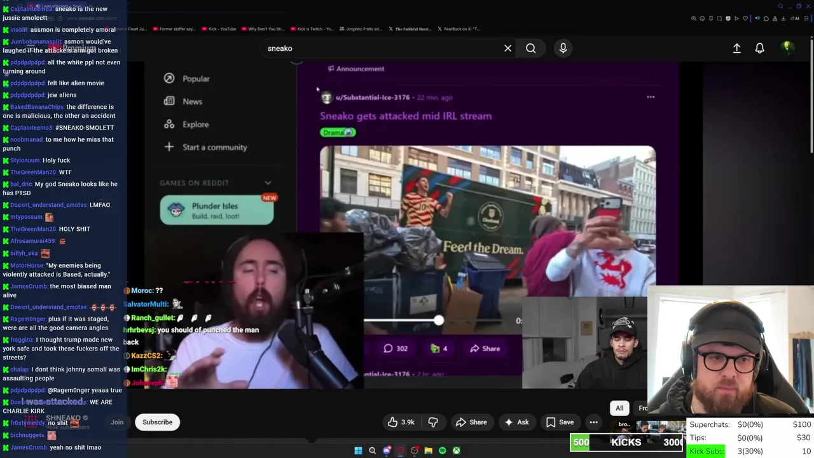The image size is (814, 458).
Task: Dislike the YouTube video
Action: [433, 422]
